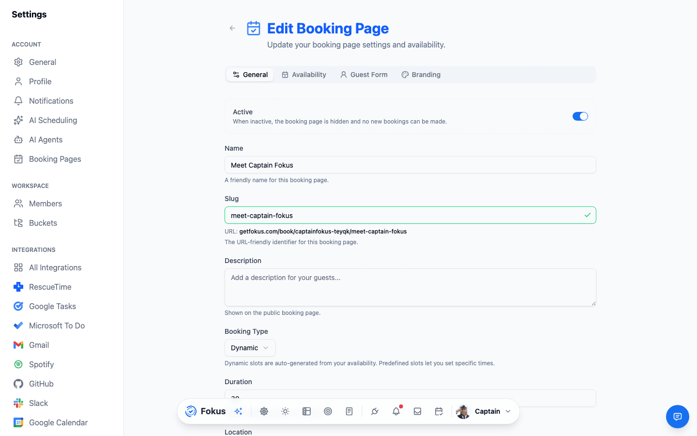697x436 pixels.
Task: Open the Booking Type Dynamic dropdown
Action: (x=250, y=348)
